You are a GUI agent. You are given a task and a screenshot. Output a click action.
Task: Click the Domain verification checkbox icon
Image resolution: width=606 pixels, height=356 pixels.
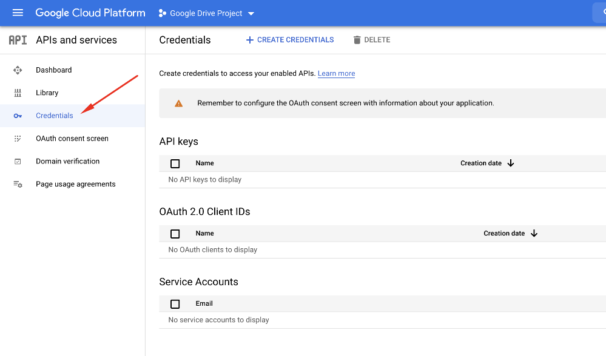coord(18,161)
